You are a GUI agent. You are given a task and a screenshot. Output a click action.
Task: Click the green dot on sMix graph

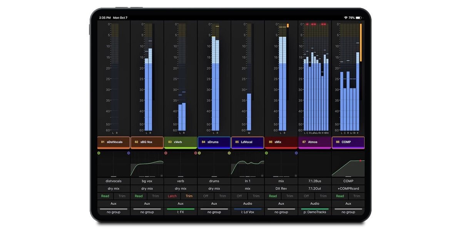266,153
